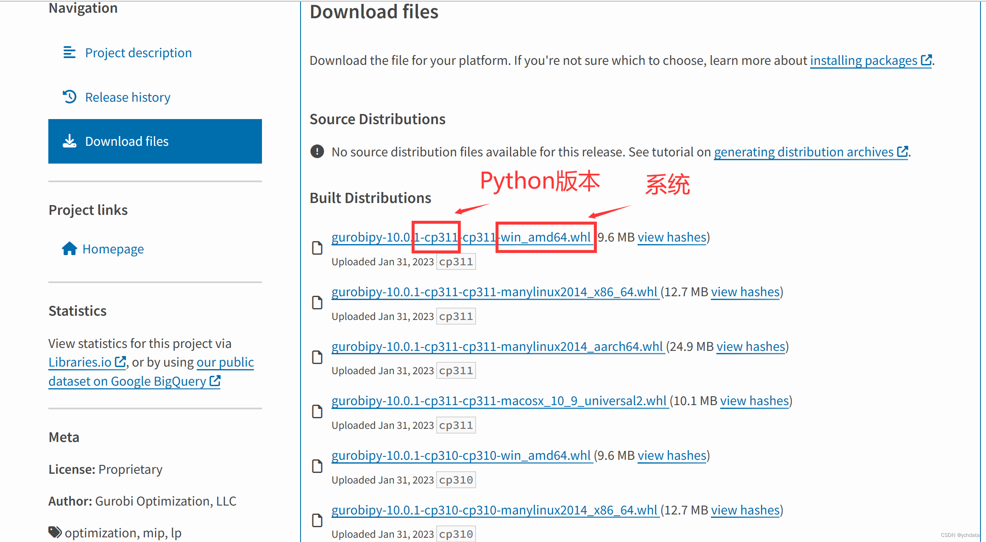This screenshot has height=542, width=986.
Task: Click the warning icon next to Source Distributions
Action: point(318,152)
